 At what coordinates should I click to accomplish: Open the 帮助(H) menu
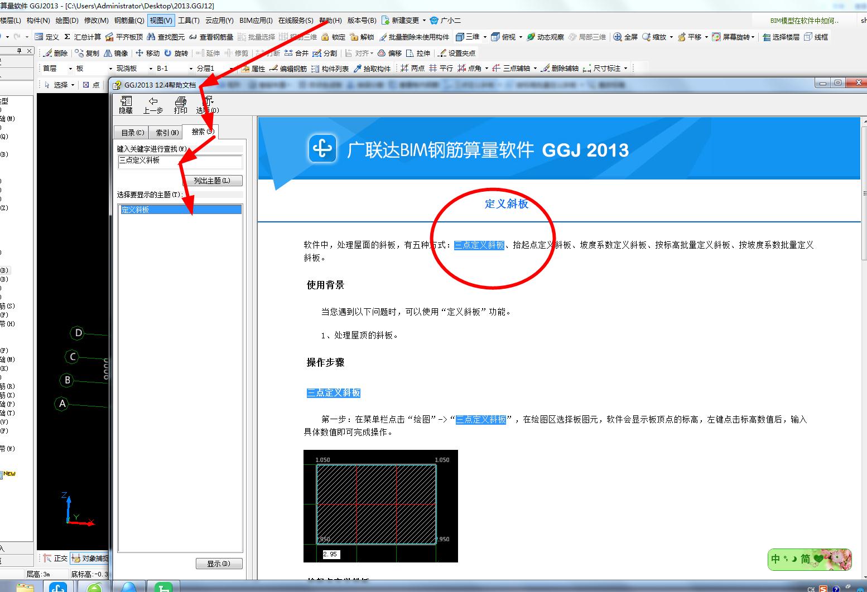[330, 20]
